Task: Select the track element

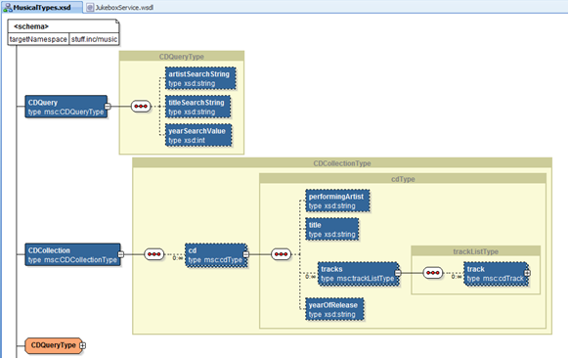Action: [x=496, y=274]
